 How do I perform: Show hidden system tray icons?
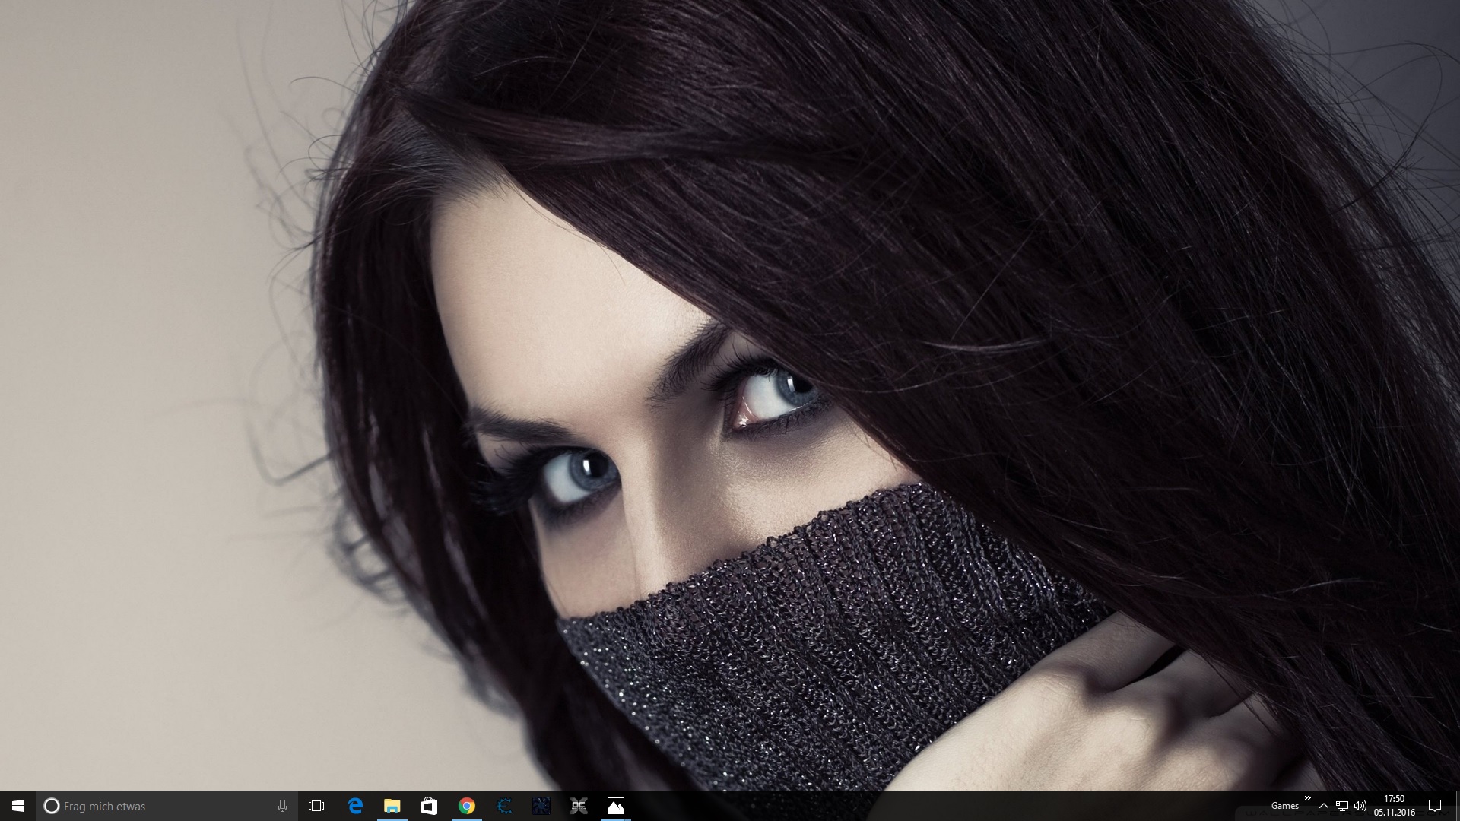click(1324, 806)
